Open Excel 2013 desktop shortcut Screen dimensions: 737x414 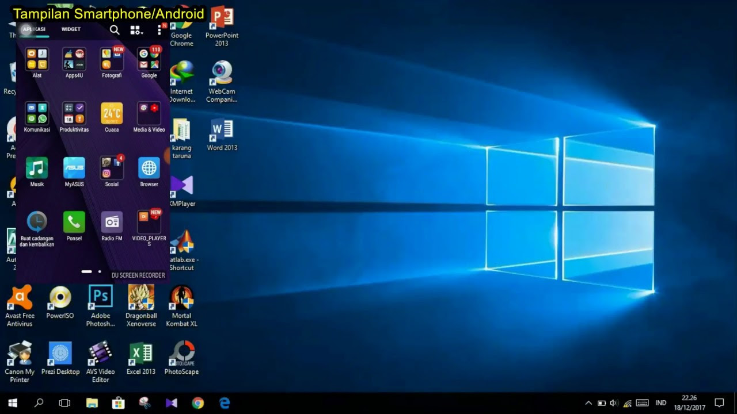(141, 359)
